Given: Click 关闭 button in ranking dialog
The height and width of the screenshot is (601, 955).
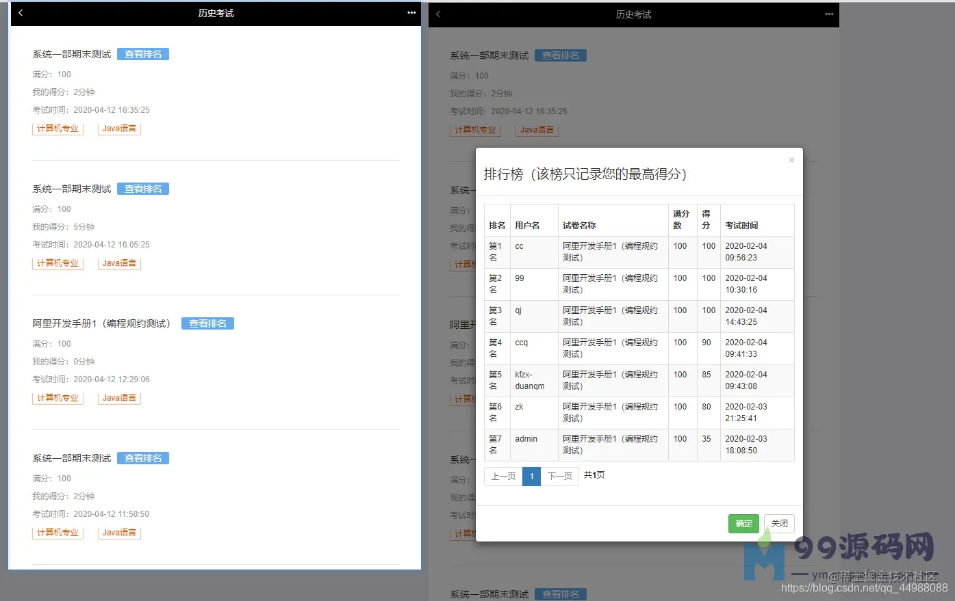Looking at the screenshot, I should click(x=779, y=524).
